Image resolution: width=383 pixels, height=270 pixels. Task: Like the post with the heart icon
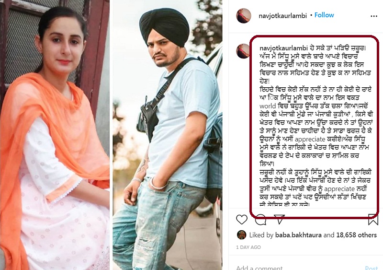(x=242, y=219)
